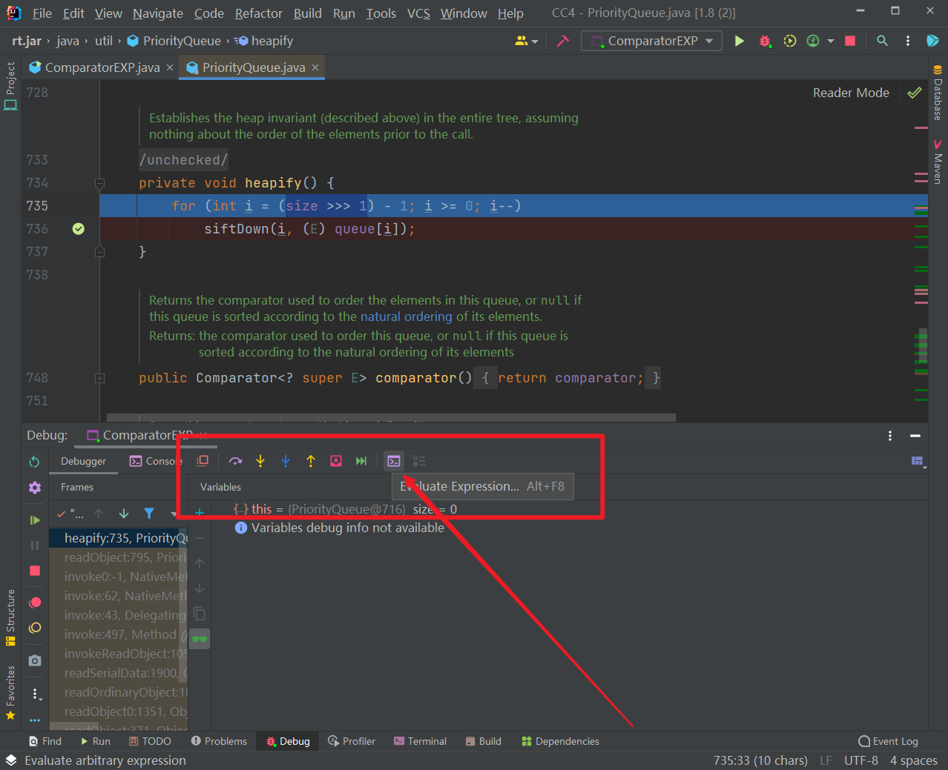The height and width of the screenshot is (770, 948).
Task: Expand the 'this' variable entry
Action: (x=241, y=509)
